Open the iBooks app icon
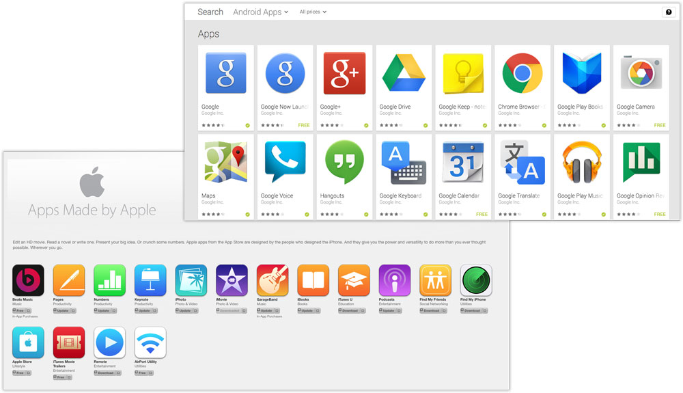683x393 pixels. click(313, 280)
